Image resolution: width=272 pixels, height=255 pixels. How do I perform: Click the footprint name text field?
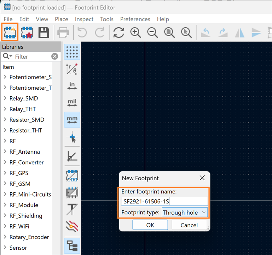[164, 202]
